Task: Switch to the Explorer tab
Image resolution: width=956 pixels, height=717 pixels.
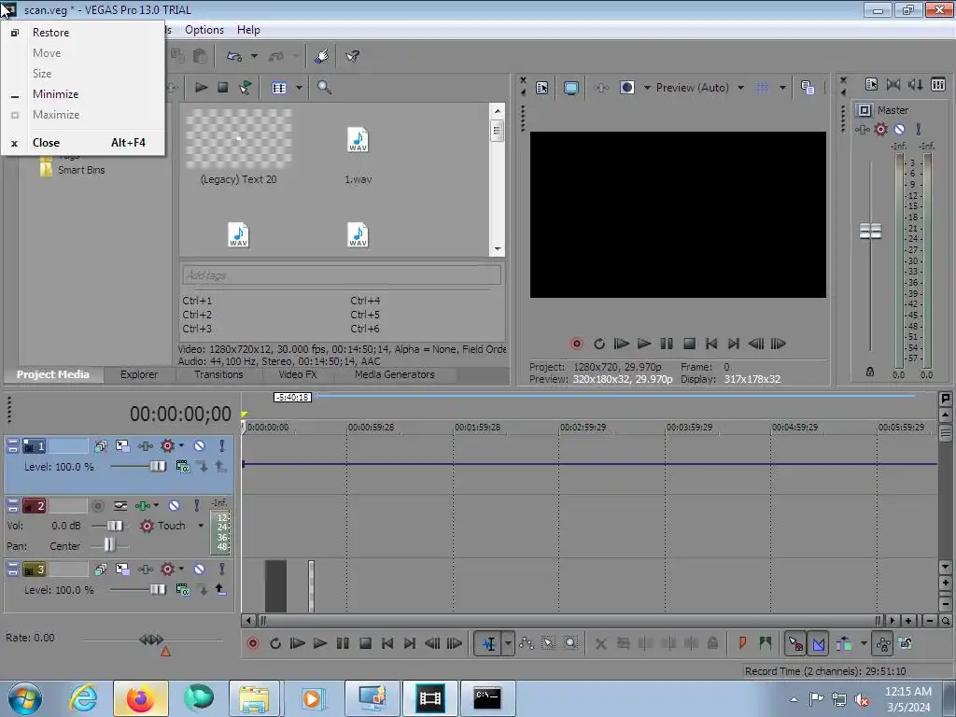Action: tap(139, 374)
